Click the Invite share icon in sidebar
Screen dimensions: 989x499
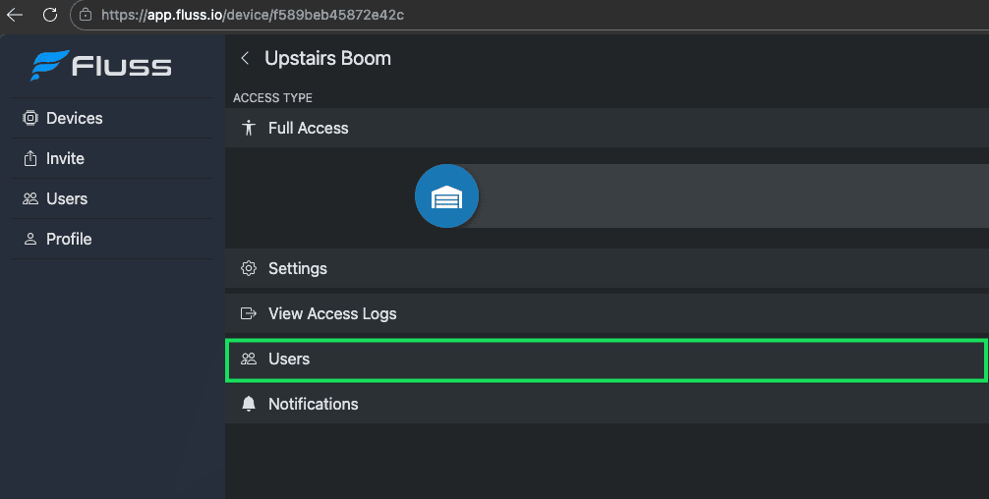click(x=29, y=158)
